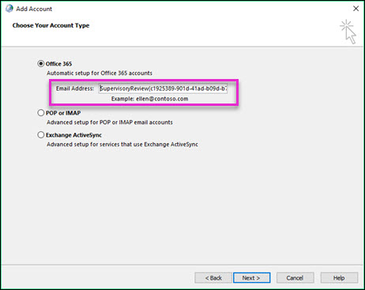Click the Outlook icon in title bar

(x=9, y=9)
